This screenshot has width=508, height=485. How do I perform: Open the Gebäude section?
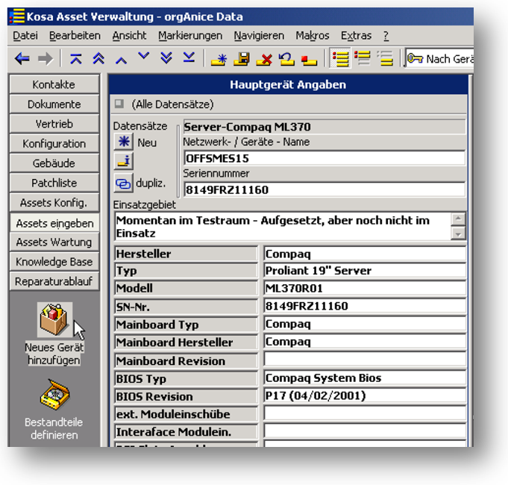[x=54, y=163]
